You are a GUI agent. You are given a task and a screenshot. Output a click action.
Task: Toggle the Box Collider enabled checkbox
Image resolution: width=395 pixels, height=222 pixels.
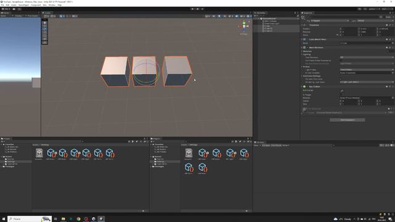[307, 86]
